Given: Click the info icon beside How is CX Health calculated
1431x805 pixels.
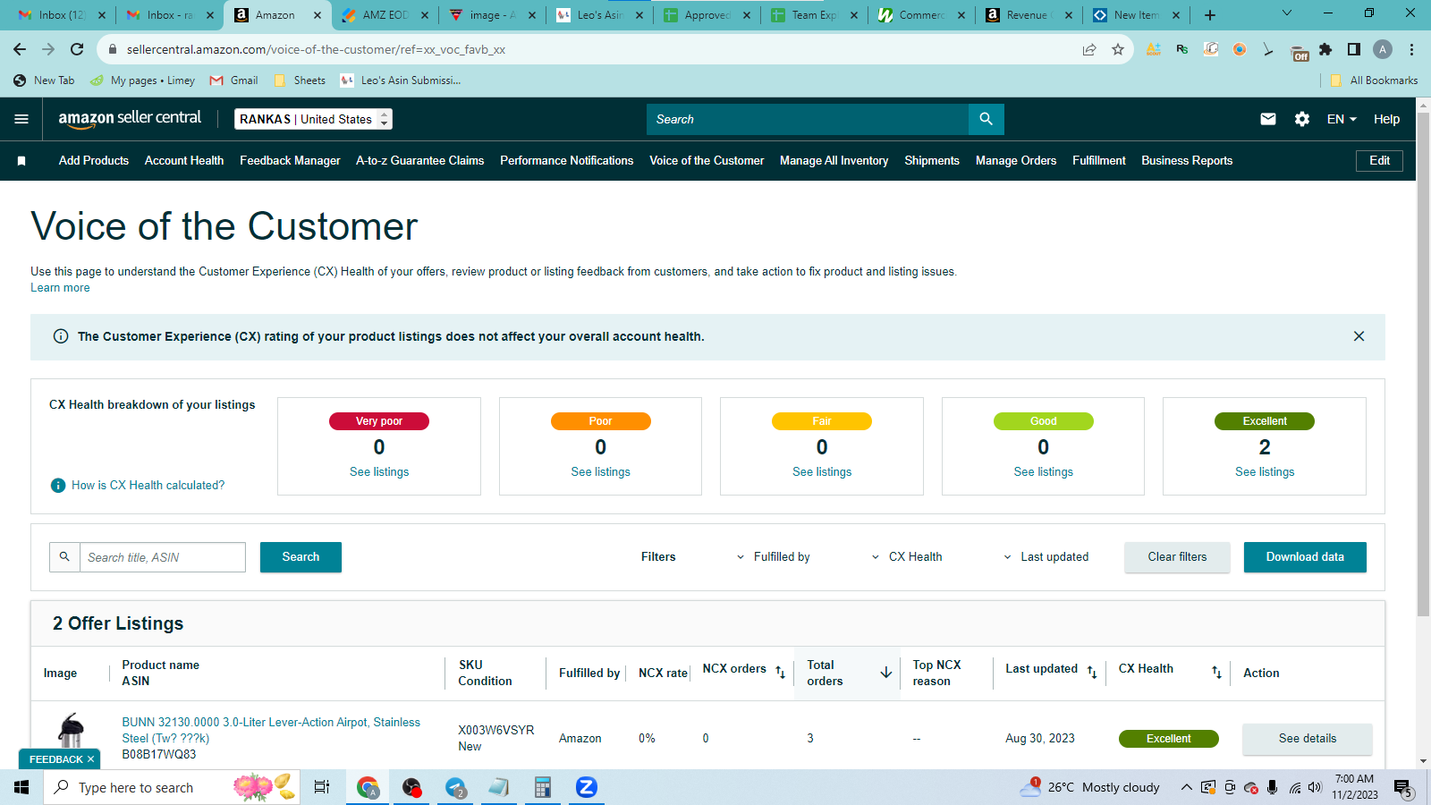Looking at the screenshot, I should (58, 486).
